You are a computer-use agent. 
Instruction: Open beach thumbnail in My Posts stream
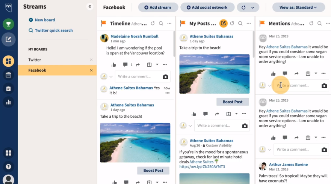215,74
